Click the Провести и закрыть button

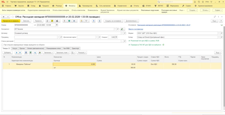click(11, 21)
